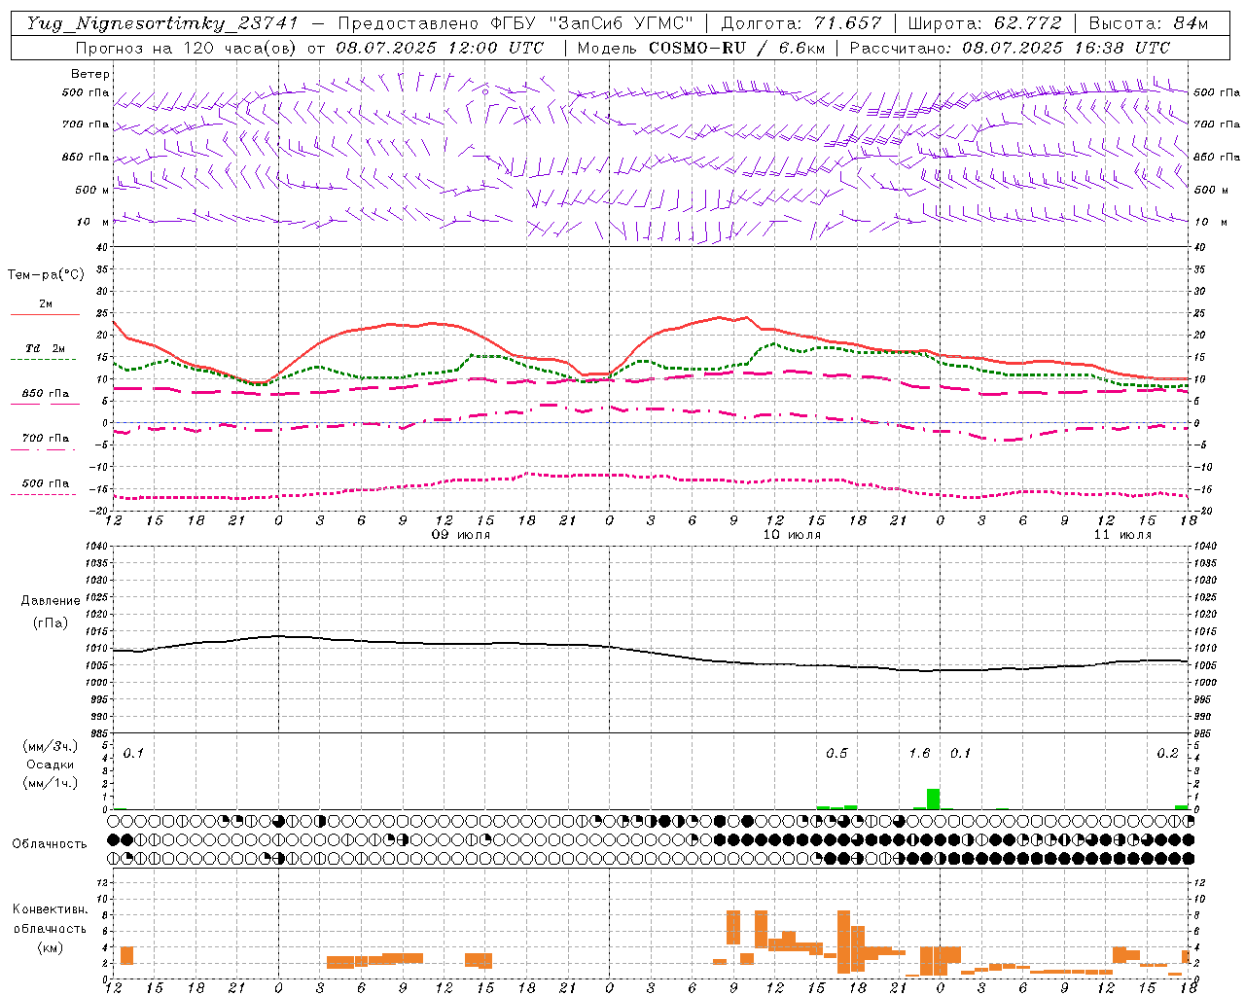The width and height of the screenshot is (1245, 996).
Task: Click the Широта: 62.772 value
Action: pyautogui.click(x=984, y=23)
